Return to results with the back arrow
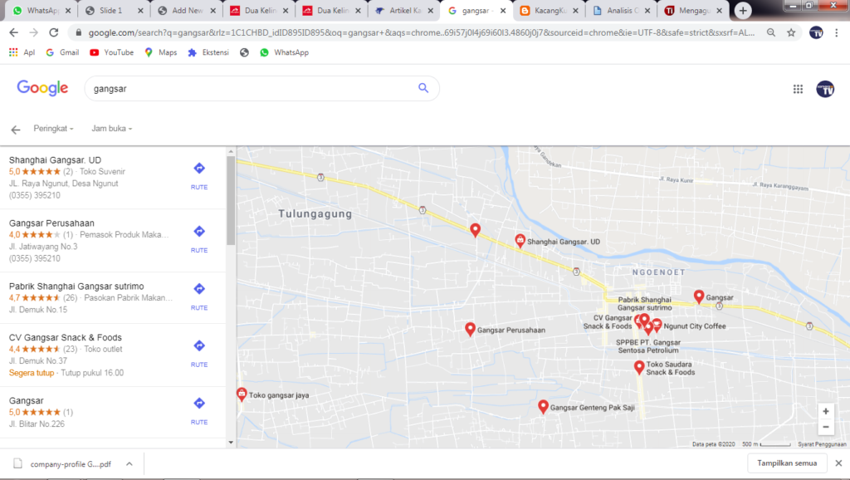 pos(16,129)
